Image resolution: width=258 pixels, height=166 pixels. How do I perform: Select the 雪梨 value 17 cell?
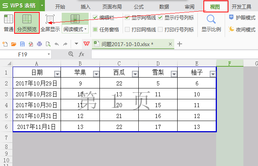click(x=158, y=127)
